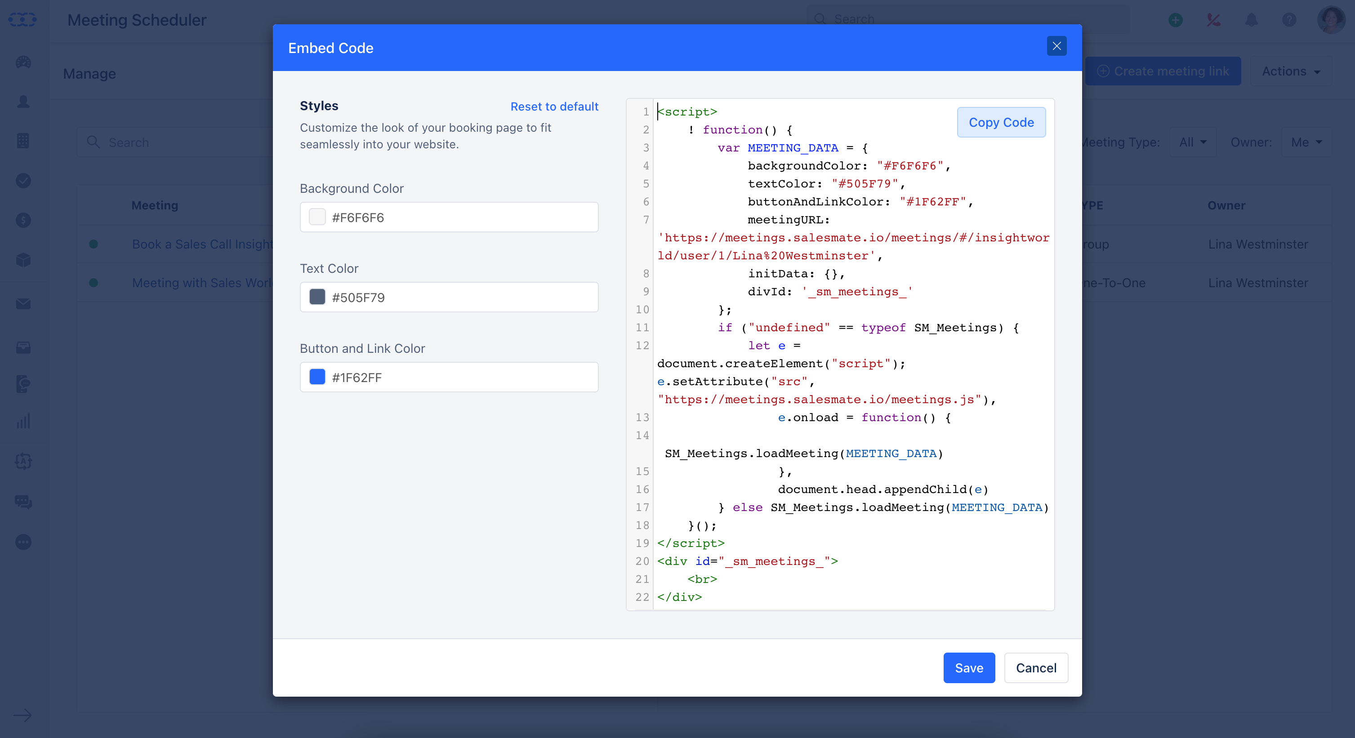Open the Button and Link Color swatch

coord(317,377)
